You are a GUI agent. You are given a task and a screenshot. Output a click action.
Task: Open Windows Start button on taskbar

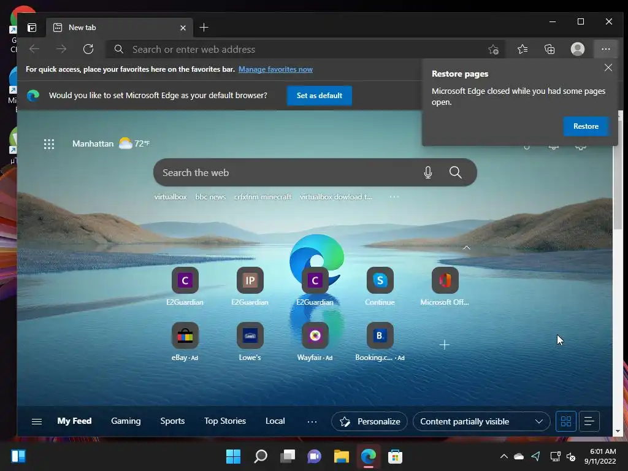(233, 456)
